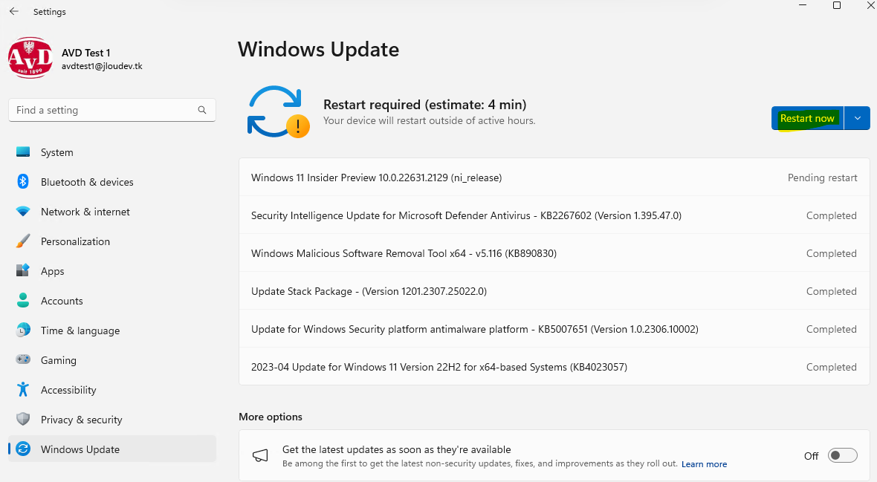Click 'Get the latest updates' option title
Viewport: 877px width, 482px height.
[x=397, y=449]
